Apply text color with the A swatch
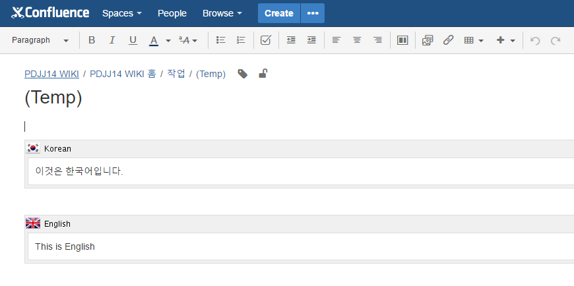This screenshot has height=286, width=574. pyautogui.click(x=154, y=40)
